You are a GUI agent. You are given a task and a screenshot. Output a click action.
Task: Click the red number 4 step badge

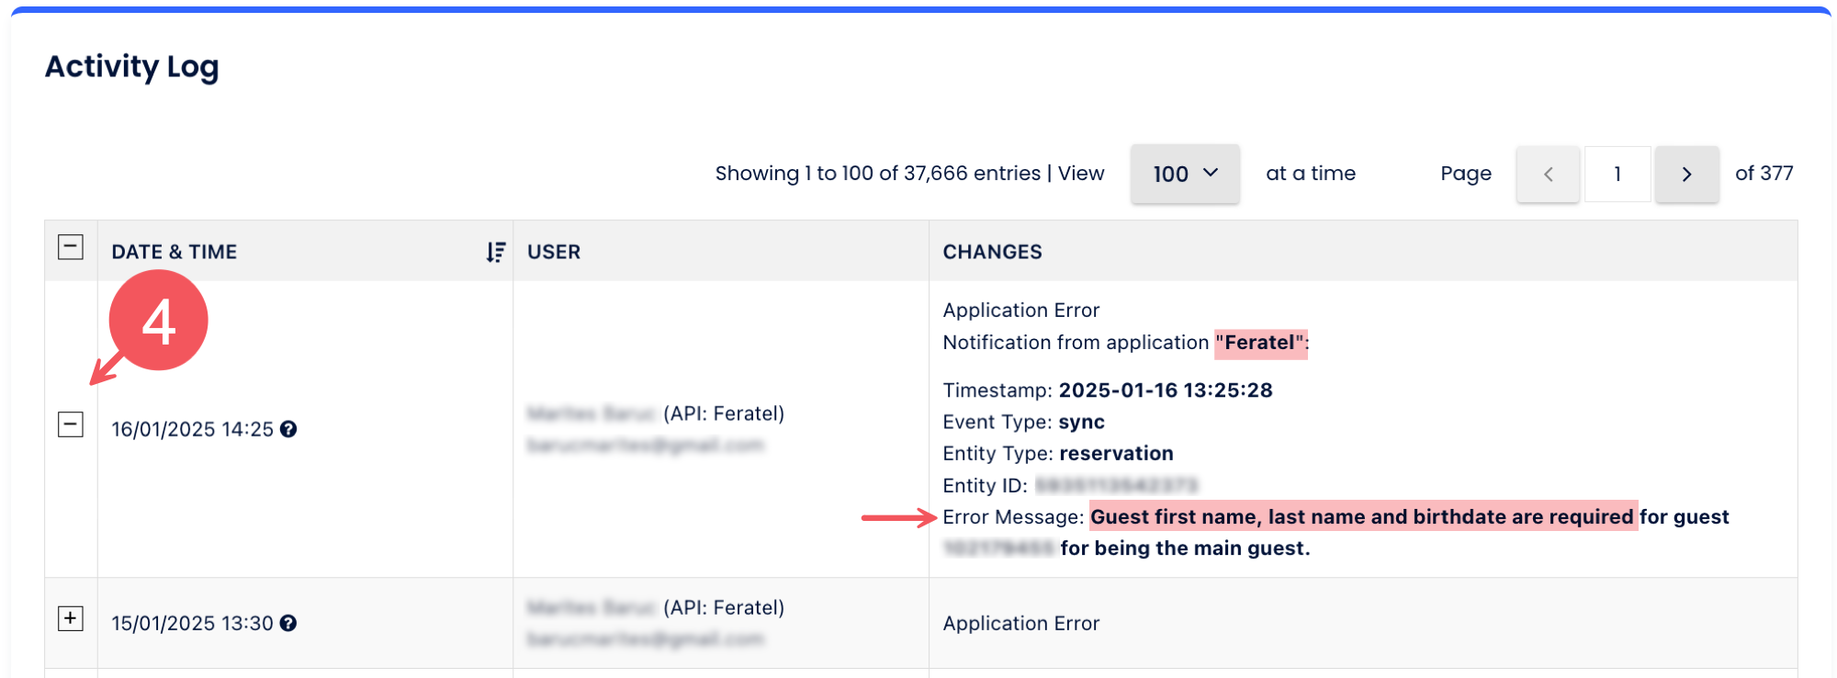coord(158,321)
